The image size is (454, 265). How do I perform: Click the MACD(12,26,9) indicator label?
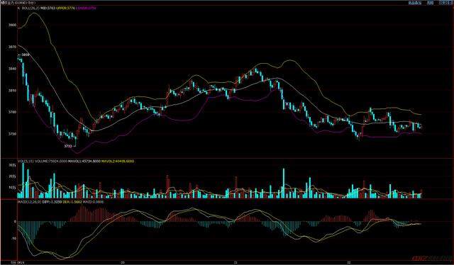click(30, 202)
